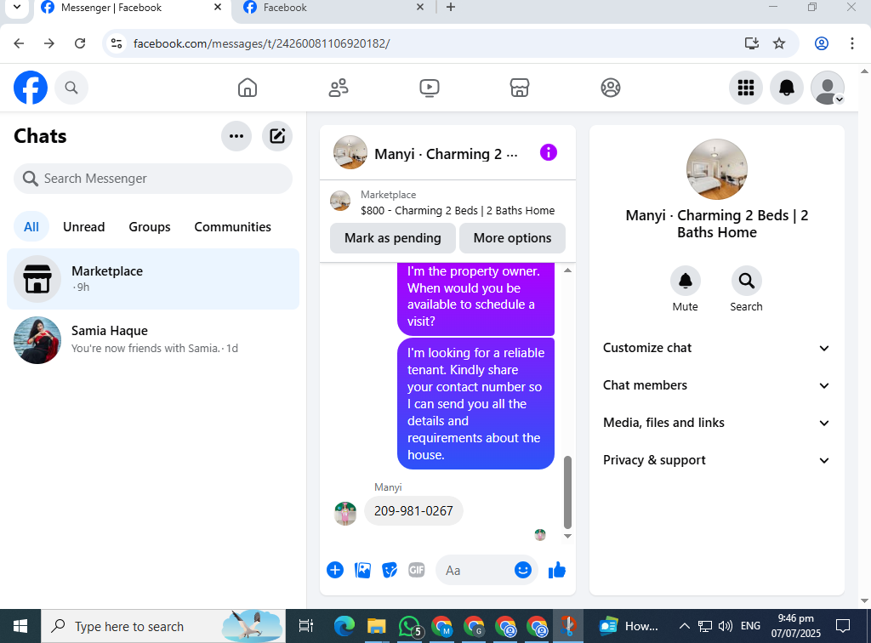
Task: Open the Notifications bell icon
Action: point(787,88)
